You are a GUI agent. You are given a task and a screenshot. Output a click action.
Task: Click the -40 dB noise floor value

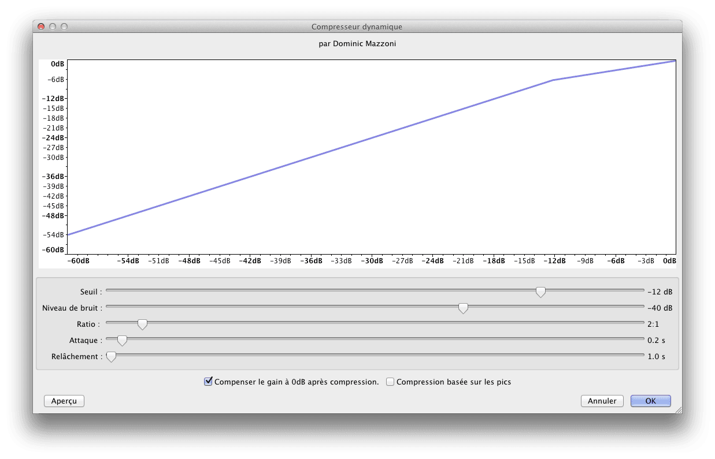point(660,308)
